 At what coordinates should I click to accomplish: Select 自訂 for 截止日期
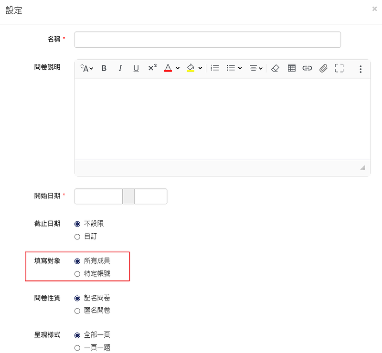click(77, 236)
